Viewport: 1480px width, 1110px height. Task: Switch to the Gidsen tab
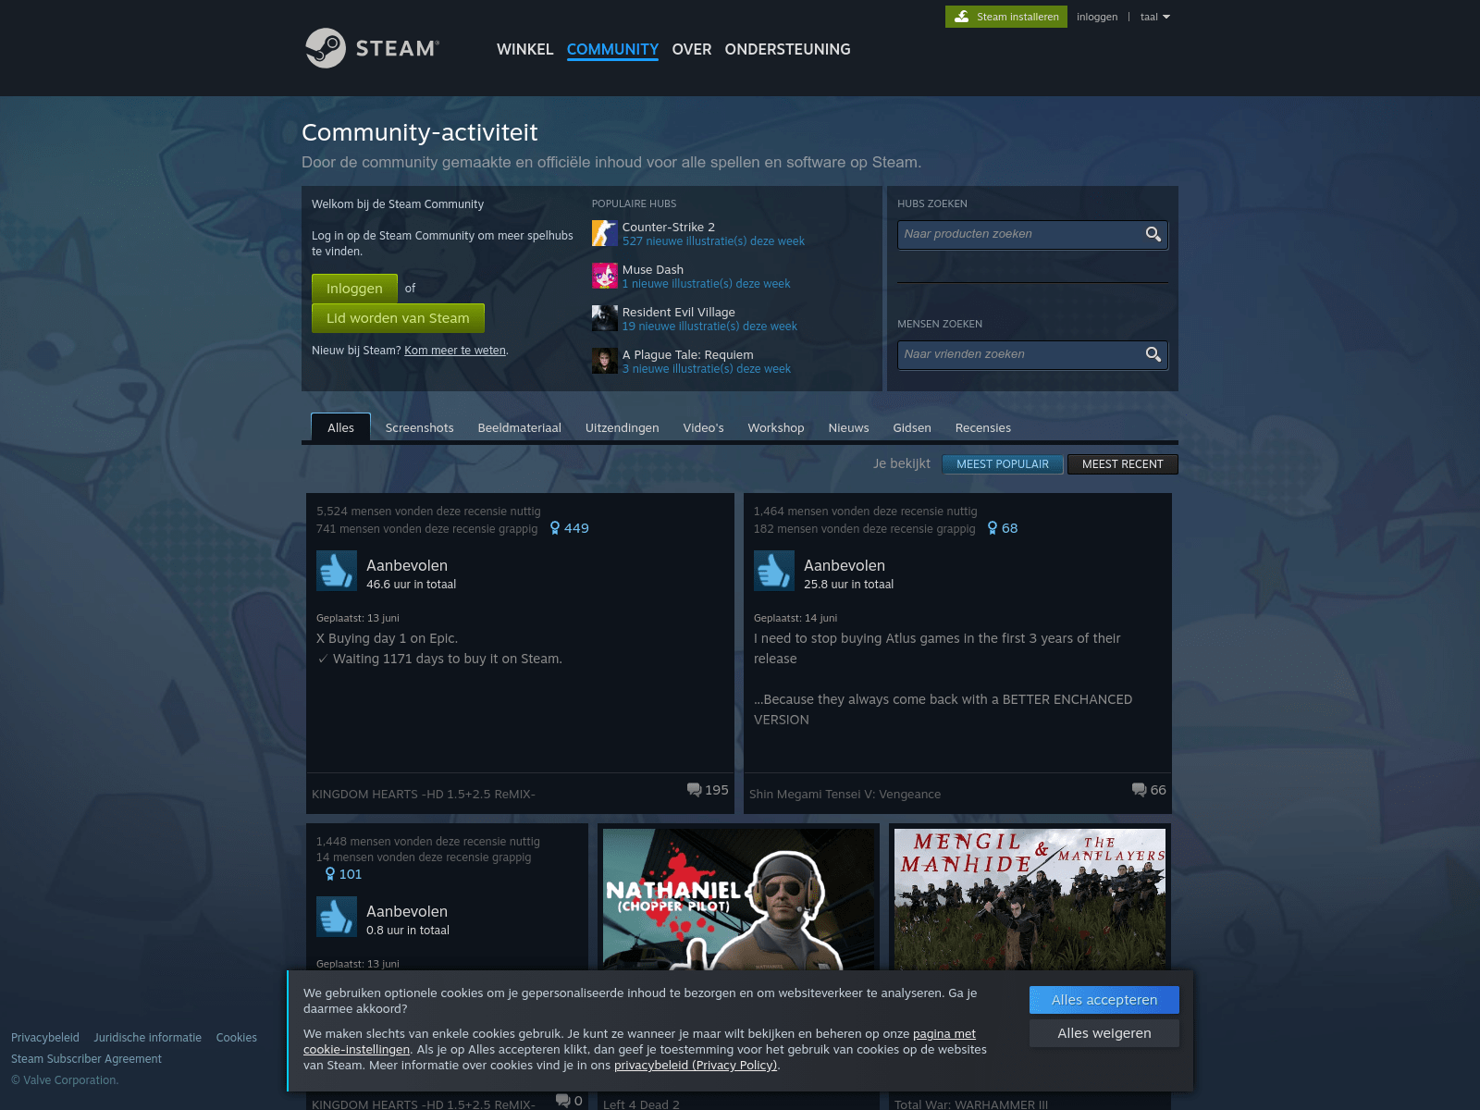coord(911,427)
